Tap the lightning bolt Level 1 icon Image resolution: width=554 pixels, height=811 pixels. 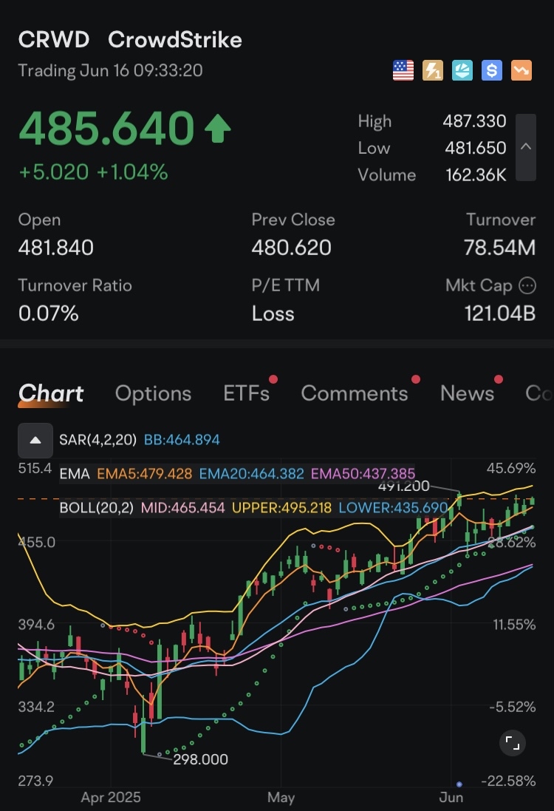pos(433,70)
